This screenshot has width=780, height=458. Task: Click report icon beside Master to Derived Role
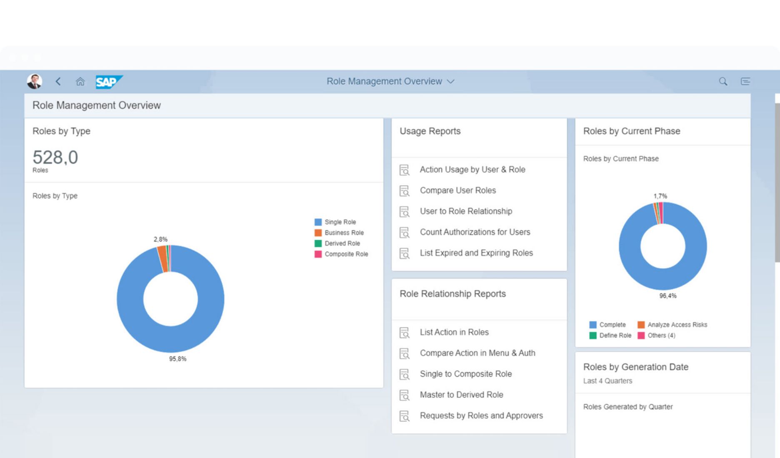click(404, 395)
